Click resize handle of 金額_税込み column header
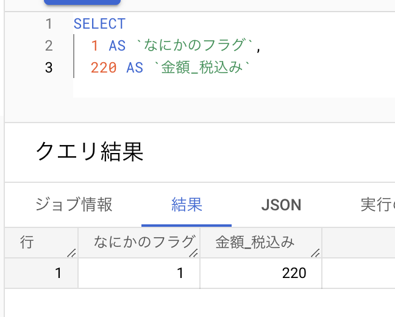The height and width of the screenshot is (317, 395). click(316, 252)
